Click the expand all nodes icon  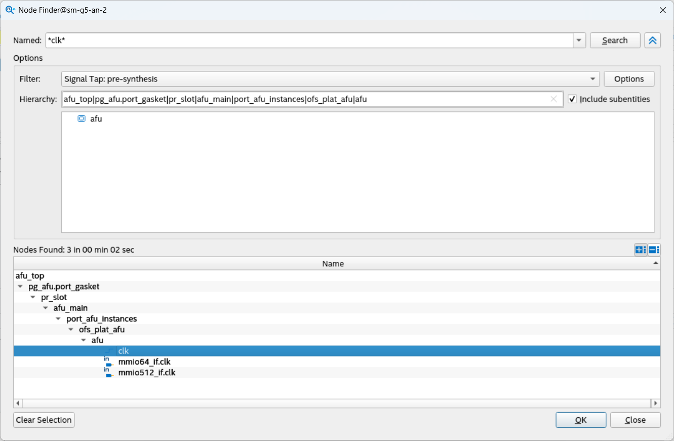[640, 250]
